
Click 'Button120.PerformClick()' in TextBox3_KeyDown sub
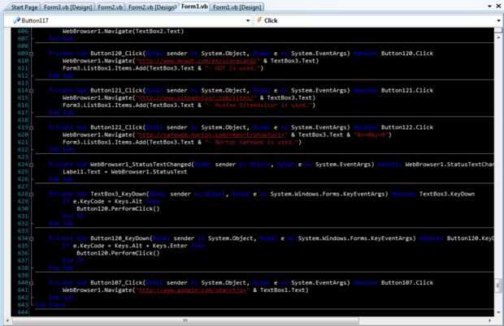click(x=118, y=208)
